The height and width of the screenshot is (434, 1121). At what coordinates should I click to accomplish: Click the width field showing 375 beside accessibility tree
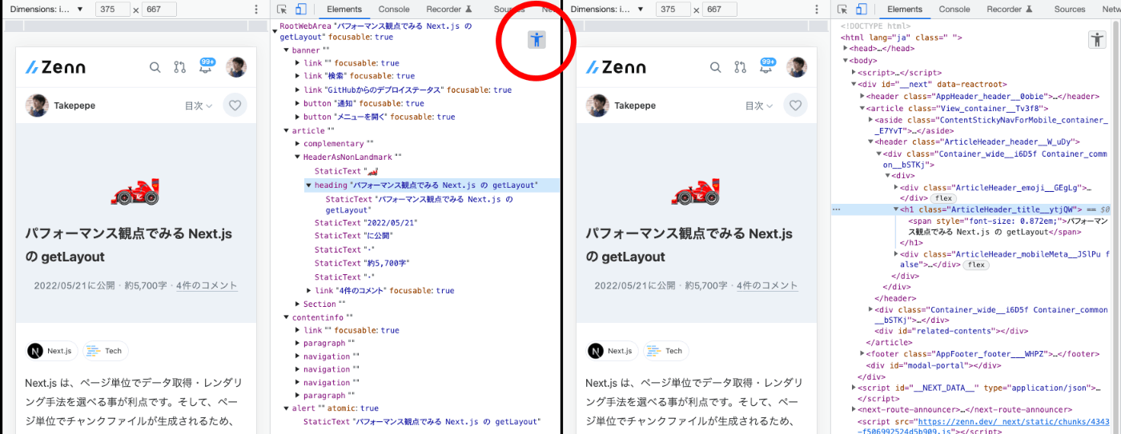(x=112, y=10)
